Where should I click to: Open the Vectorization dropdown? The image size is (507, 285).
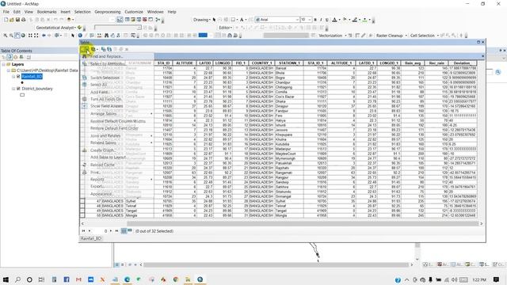coord(333,35)
